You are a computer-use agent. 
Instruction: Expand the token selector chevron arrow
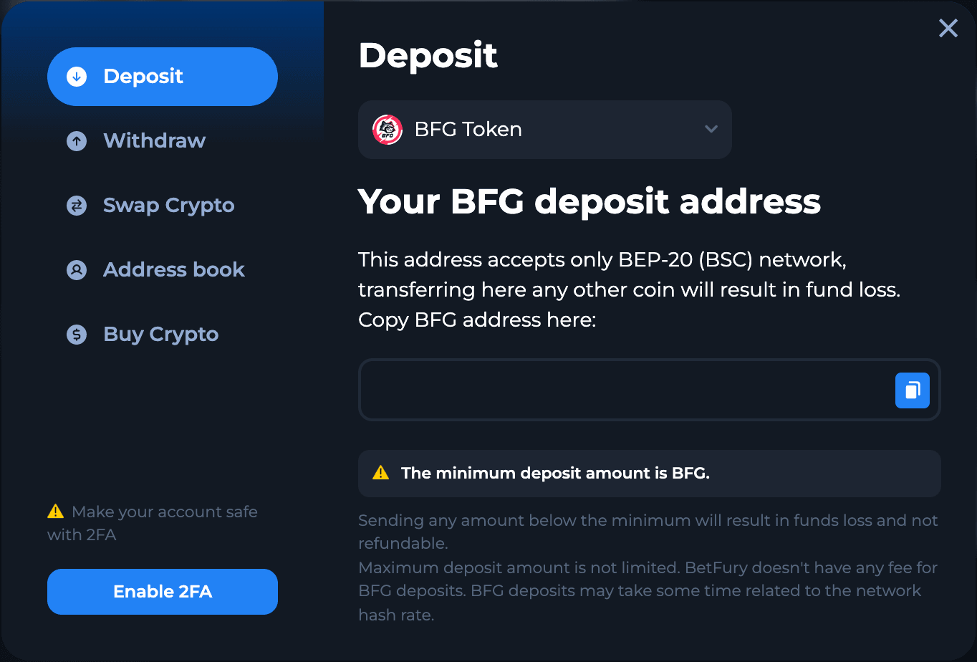[x=711, y=130]
